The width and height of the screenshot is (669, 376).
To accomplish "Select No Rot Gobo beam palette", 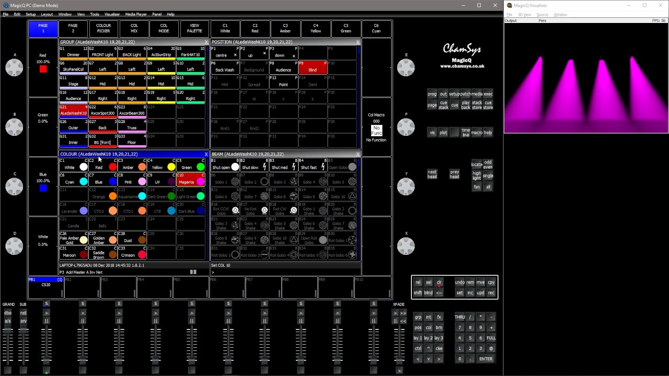I will [x=255, y=208].
